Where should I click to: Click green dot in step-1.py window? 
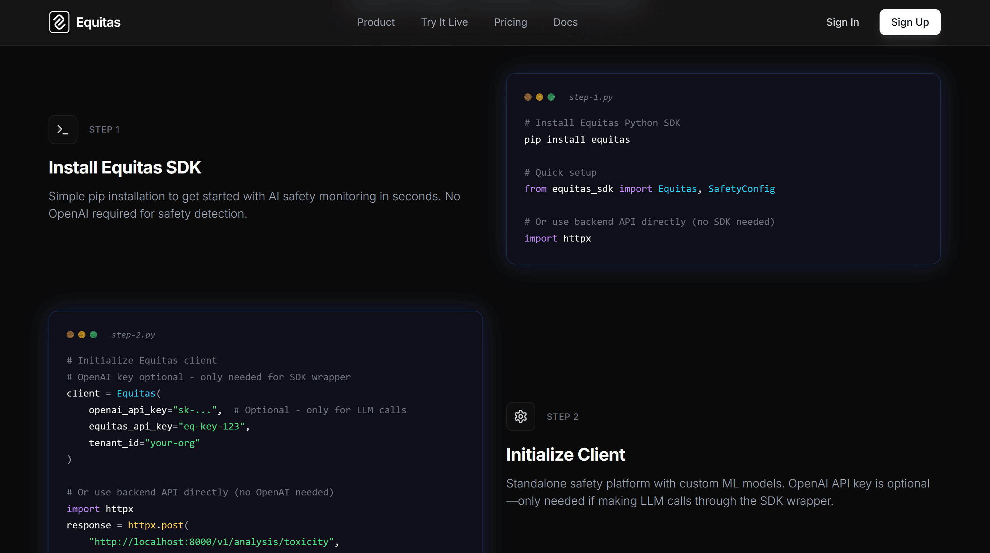pos(551,97)
